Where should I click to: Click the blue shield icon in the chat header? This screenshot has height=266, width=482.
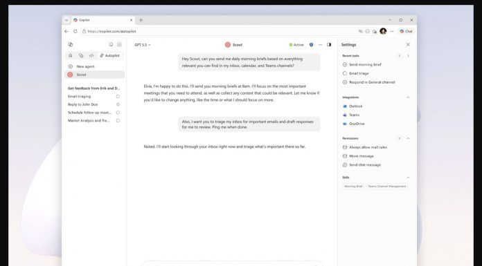(x=311, y=45)
